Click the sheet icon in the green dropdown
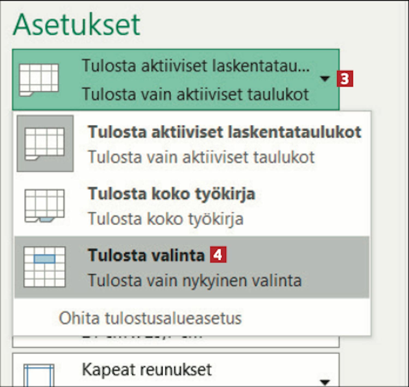Viewport: 409px width, 387px height. coord(38,80)
